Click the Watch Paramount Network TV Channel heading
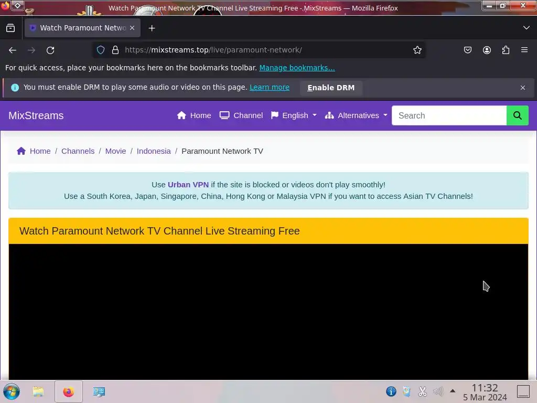Image resolution: width=537 pixels, height=403 pixels. click(x=159, y=231)
